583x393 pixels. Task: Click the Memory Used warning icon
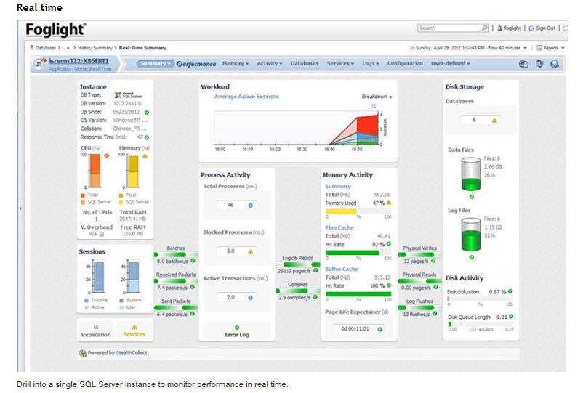[388, 203]
